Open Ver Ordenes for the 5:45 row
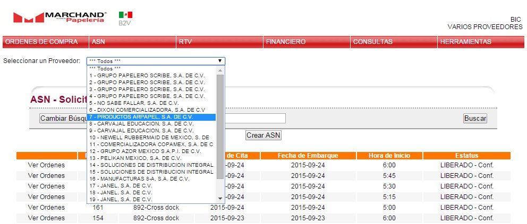This screenshot has height=224, width=527. pos(46,176)
